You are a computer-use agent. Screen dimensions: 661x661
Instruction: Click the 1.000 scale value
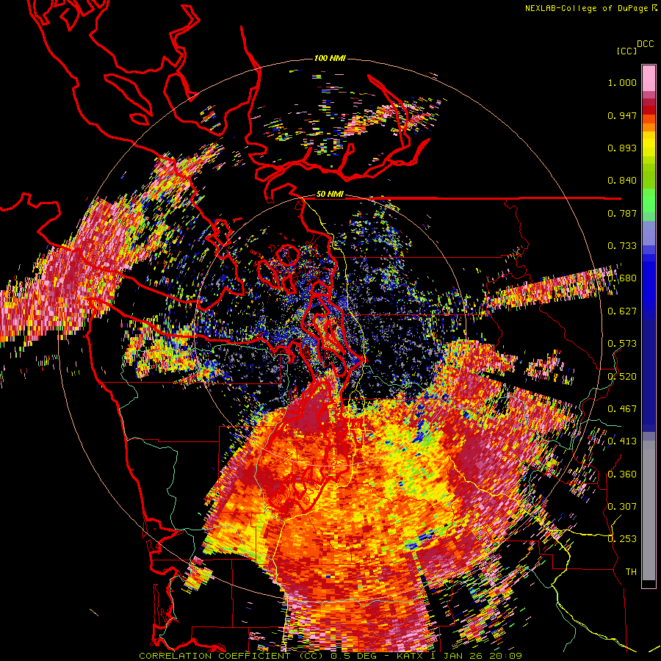[x=622, y=82]
